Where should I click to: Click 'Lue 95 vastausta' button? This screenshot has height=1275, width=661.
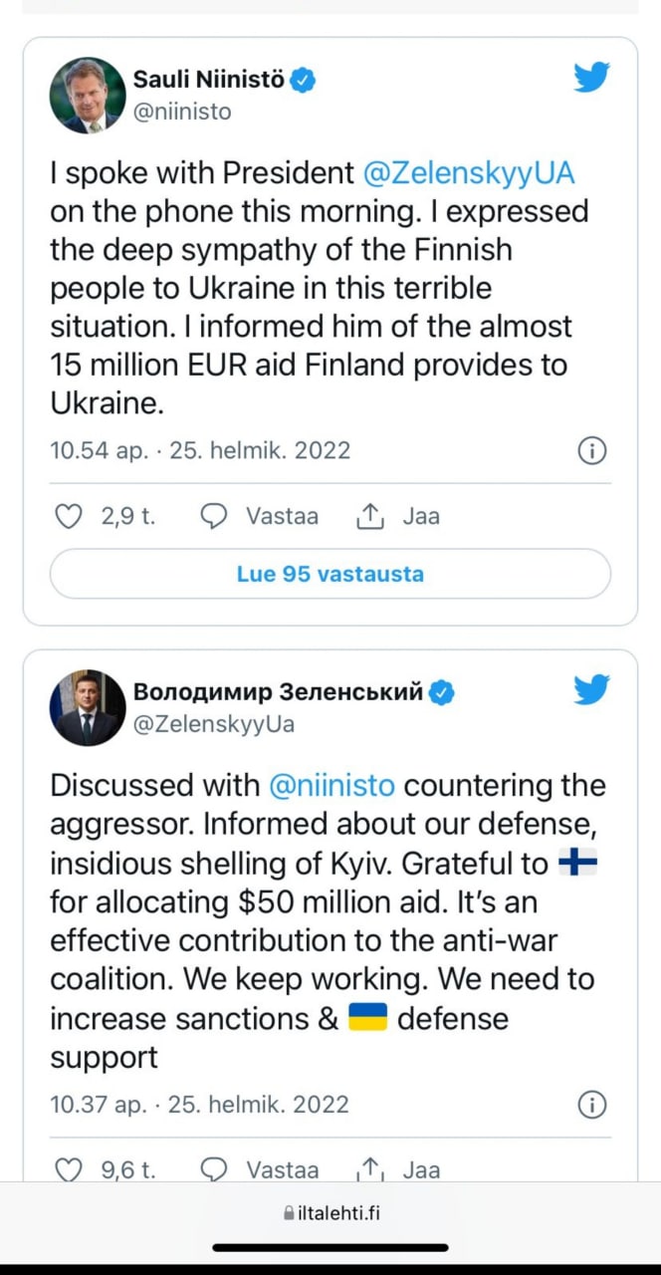point(330,574)
